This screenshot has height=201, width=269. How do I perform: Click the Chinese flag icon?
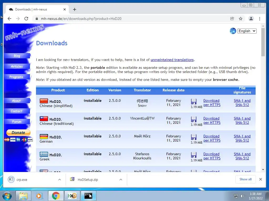pos(44,101)
